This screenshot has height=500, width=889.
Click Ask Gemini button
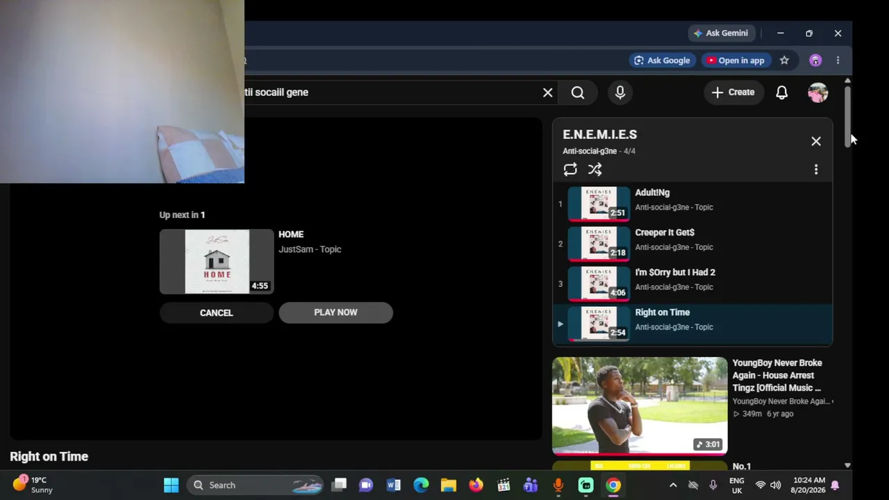[720, 33]
